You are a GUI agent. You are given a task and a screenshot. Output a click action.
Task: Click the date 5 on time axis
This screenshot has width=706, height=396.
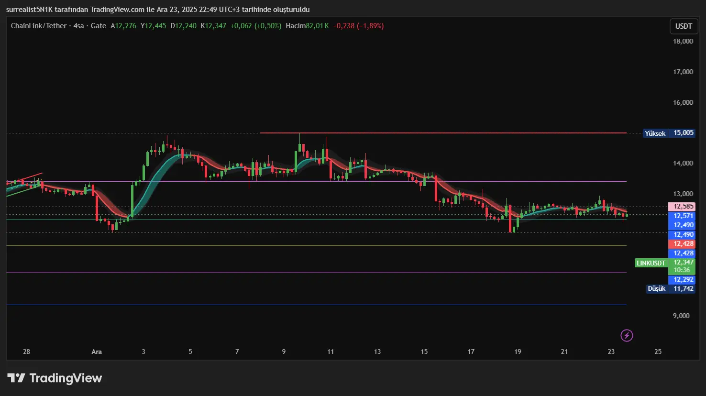point(190,352)
